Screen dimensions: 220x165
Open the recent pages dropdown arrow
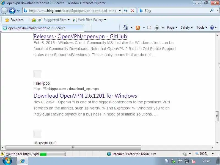point(18,11)
